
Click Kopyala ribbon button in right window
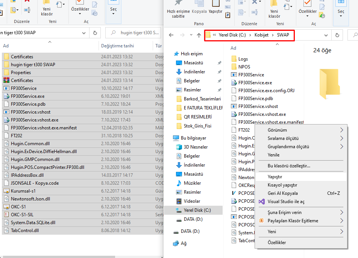click(199, 7)
